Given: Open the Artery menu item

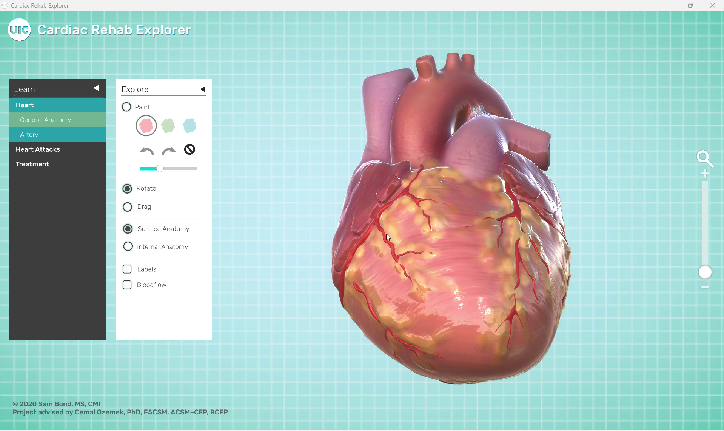Looking at the screenshot, I should 57,134.
